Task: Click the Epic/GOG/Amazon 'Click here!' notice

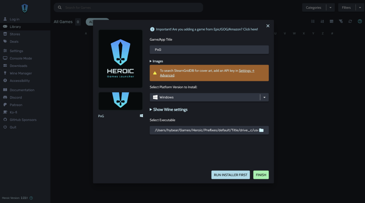Action: click(207, 29)
